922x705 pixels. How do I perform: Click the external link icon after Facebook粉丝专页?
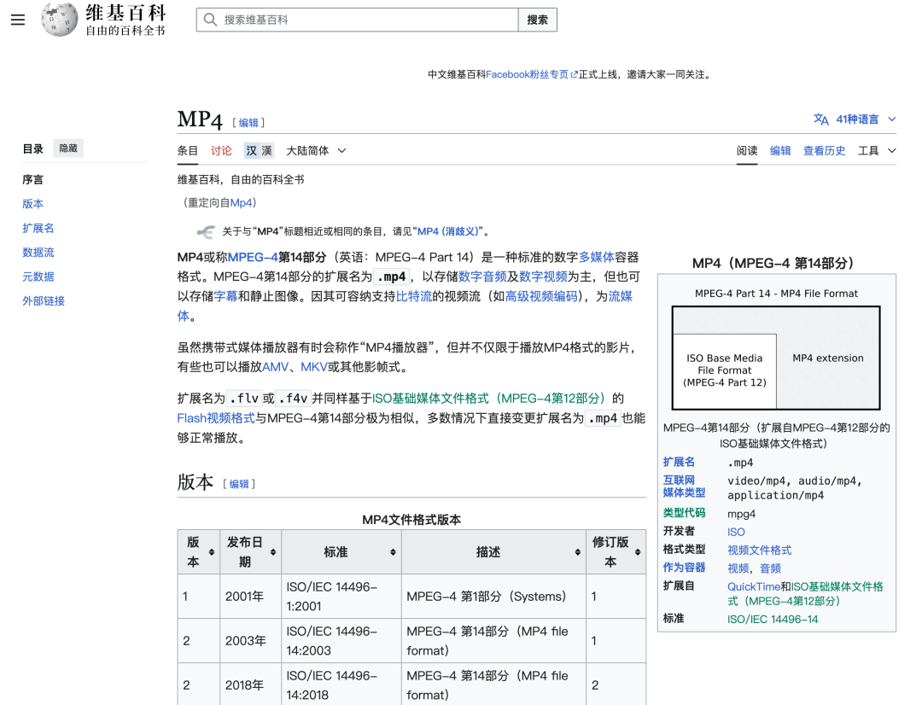point(574,75)
